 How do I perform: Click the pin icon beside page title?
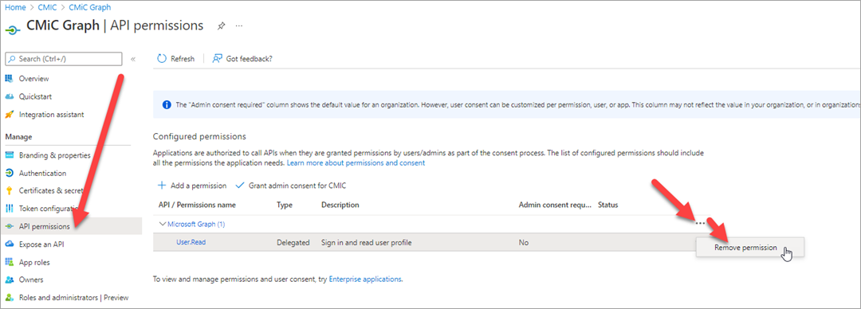[x=222, y=25]
